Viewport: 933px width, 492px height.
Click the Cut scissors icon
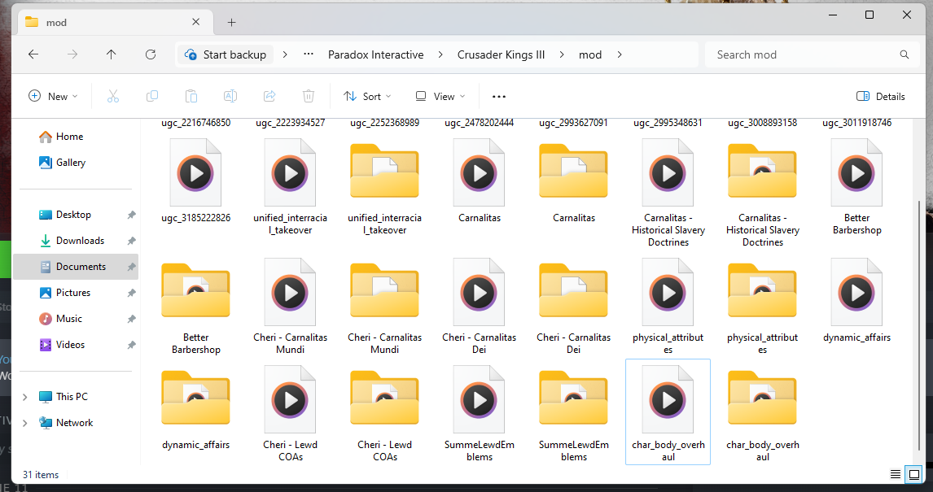point(113,96)
